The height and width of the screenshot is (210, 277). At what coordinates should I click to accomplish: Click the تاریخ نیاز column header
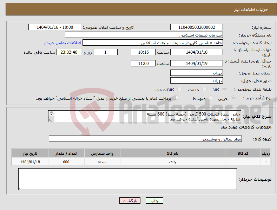(x=30, y=153)
